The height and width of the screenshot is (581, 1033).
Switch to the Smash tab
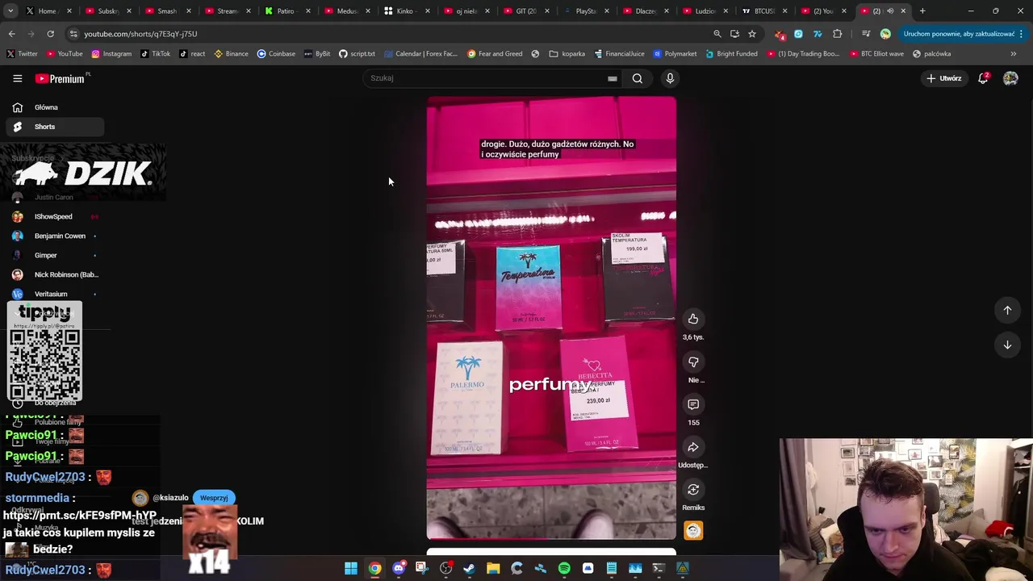click(168, 11)
